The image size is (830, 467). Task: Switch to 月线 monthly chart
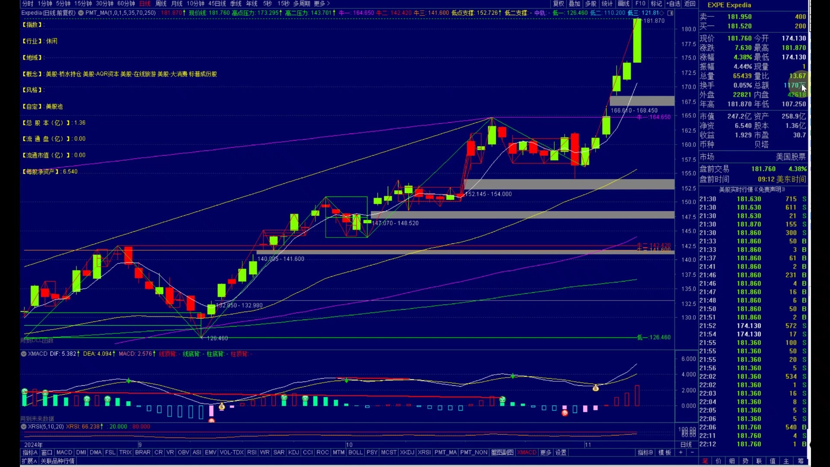(x=177, y=3)
